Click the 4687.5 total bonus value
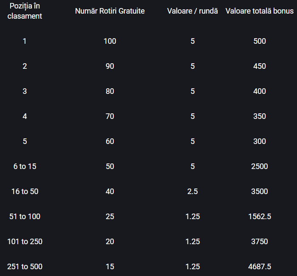The height and width of the screenshot is (276, 297). tap(260, 266)
